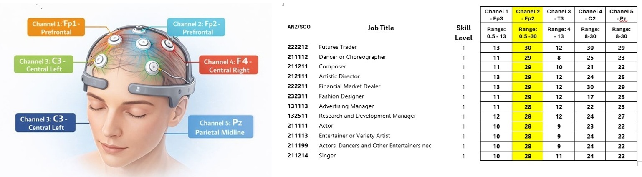The height and width of the screenshot is (177, 642).
Task: Select the Chanel 1 - Fp3 column header
Action: [x=496, y=15]
